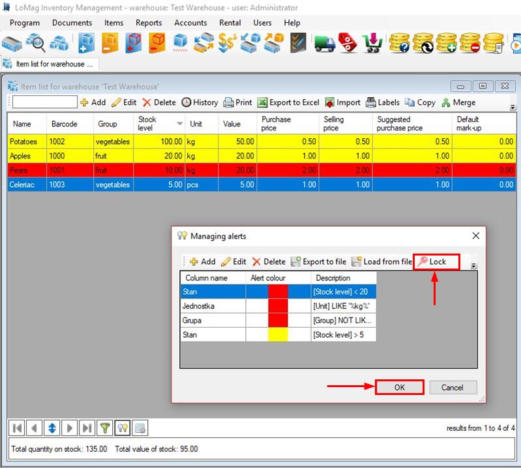Open the Documents menu

point(72,23)
